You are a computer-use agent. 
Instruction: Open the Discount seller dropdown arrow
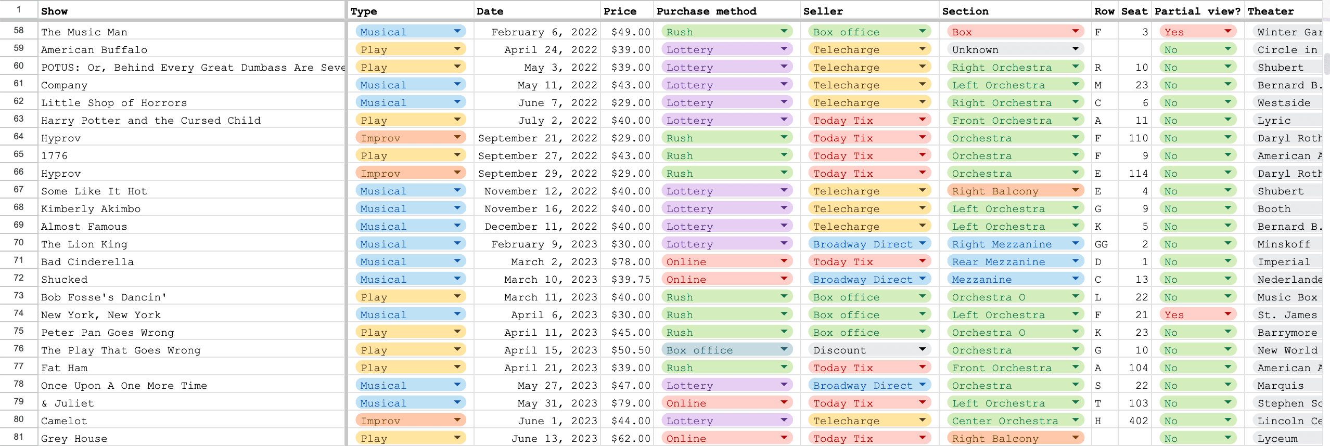[922, 349]
